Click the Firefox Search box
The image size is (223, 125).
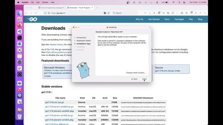point(125,13)
